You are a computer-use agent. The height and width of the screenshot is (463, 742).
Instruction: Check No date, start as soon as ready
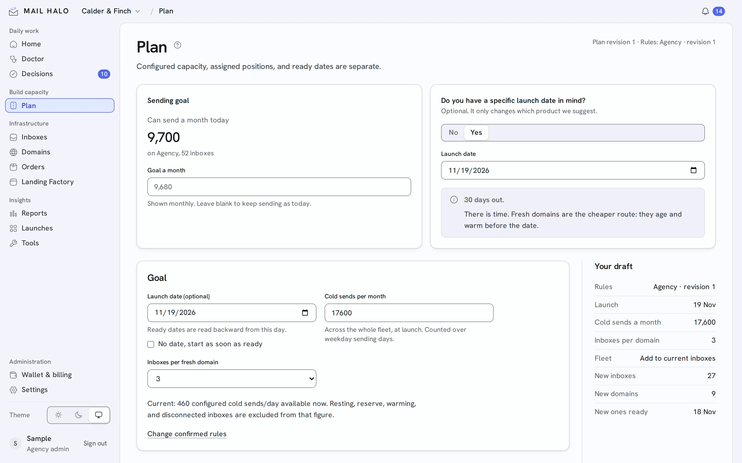point(150,344)
